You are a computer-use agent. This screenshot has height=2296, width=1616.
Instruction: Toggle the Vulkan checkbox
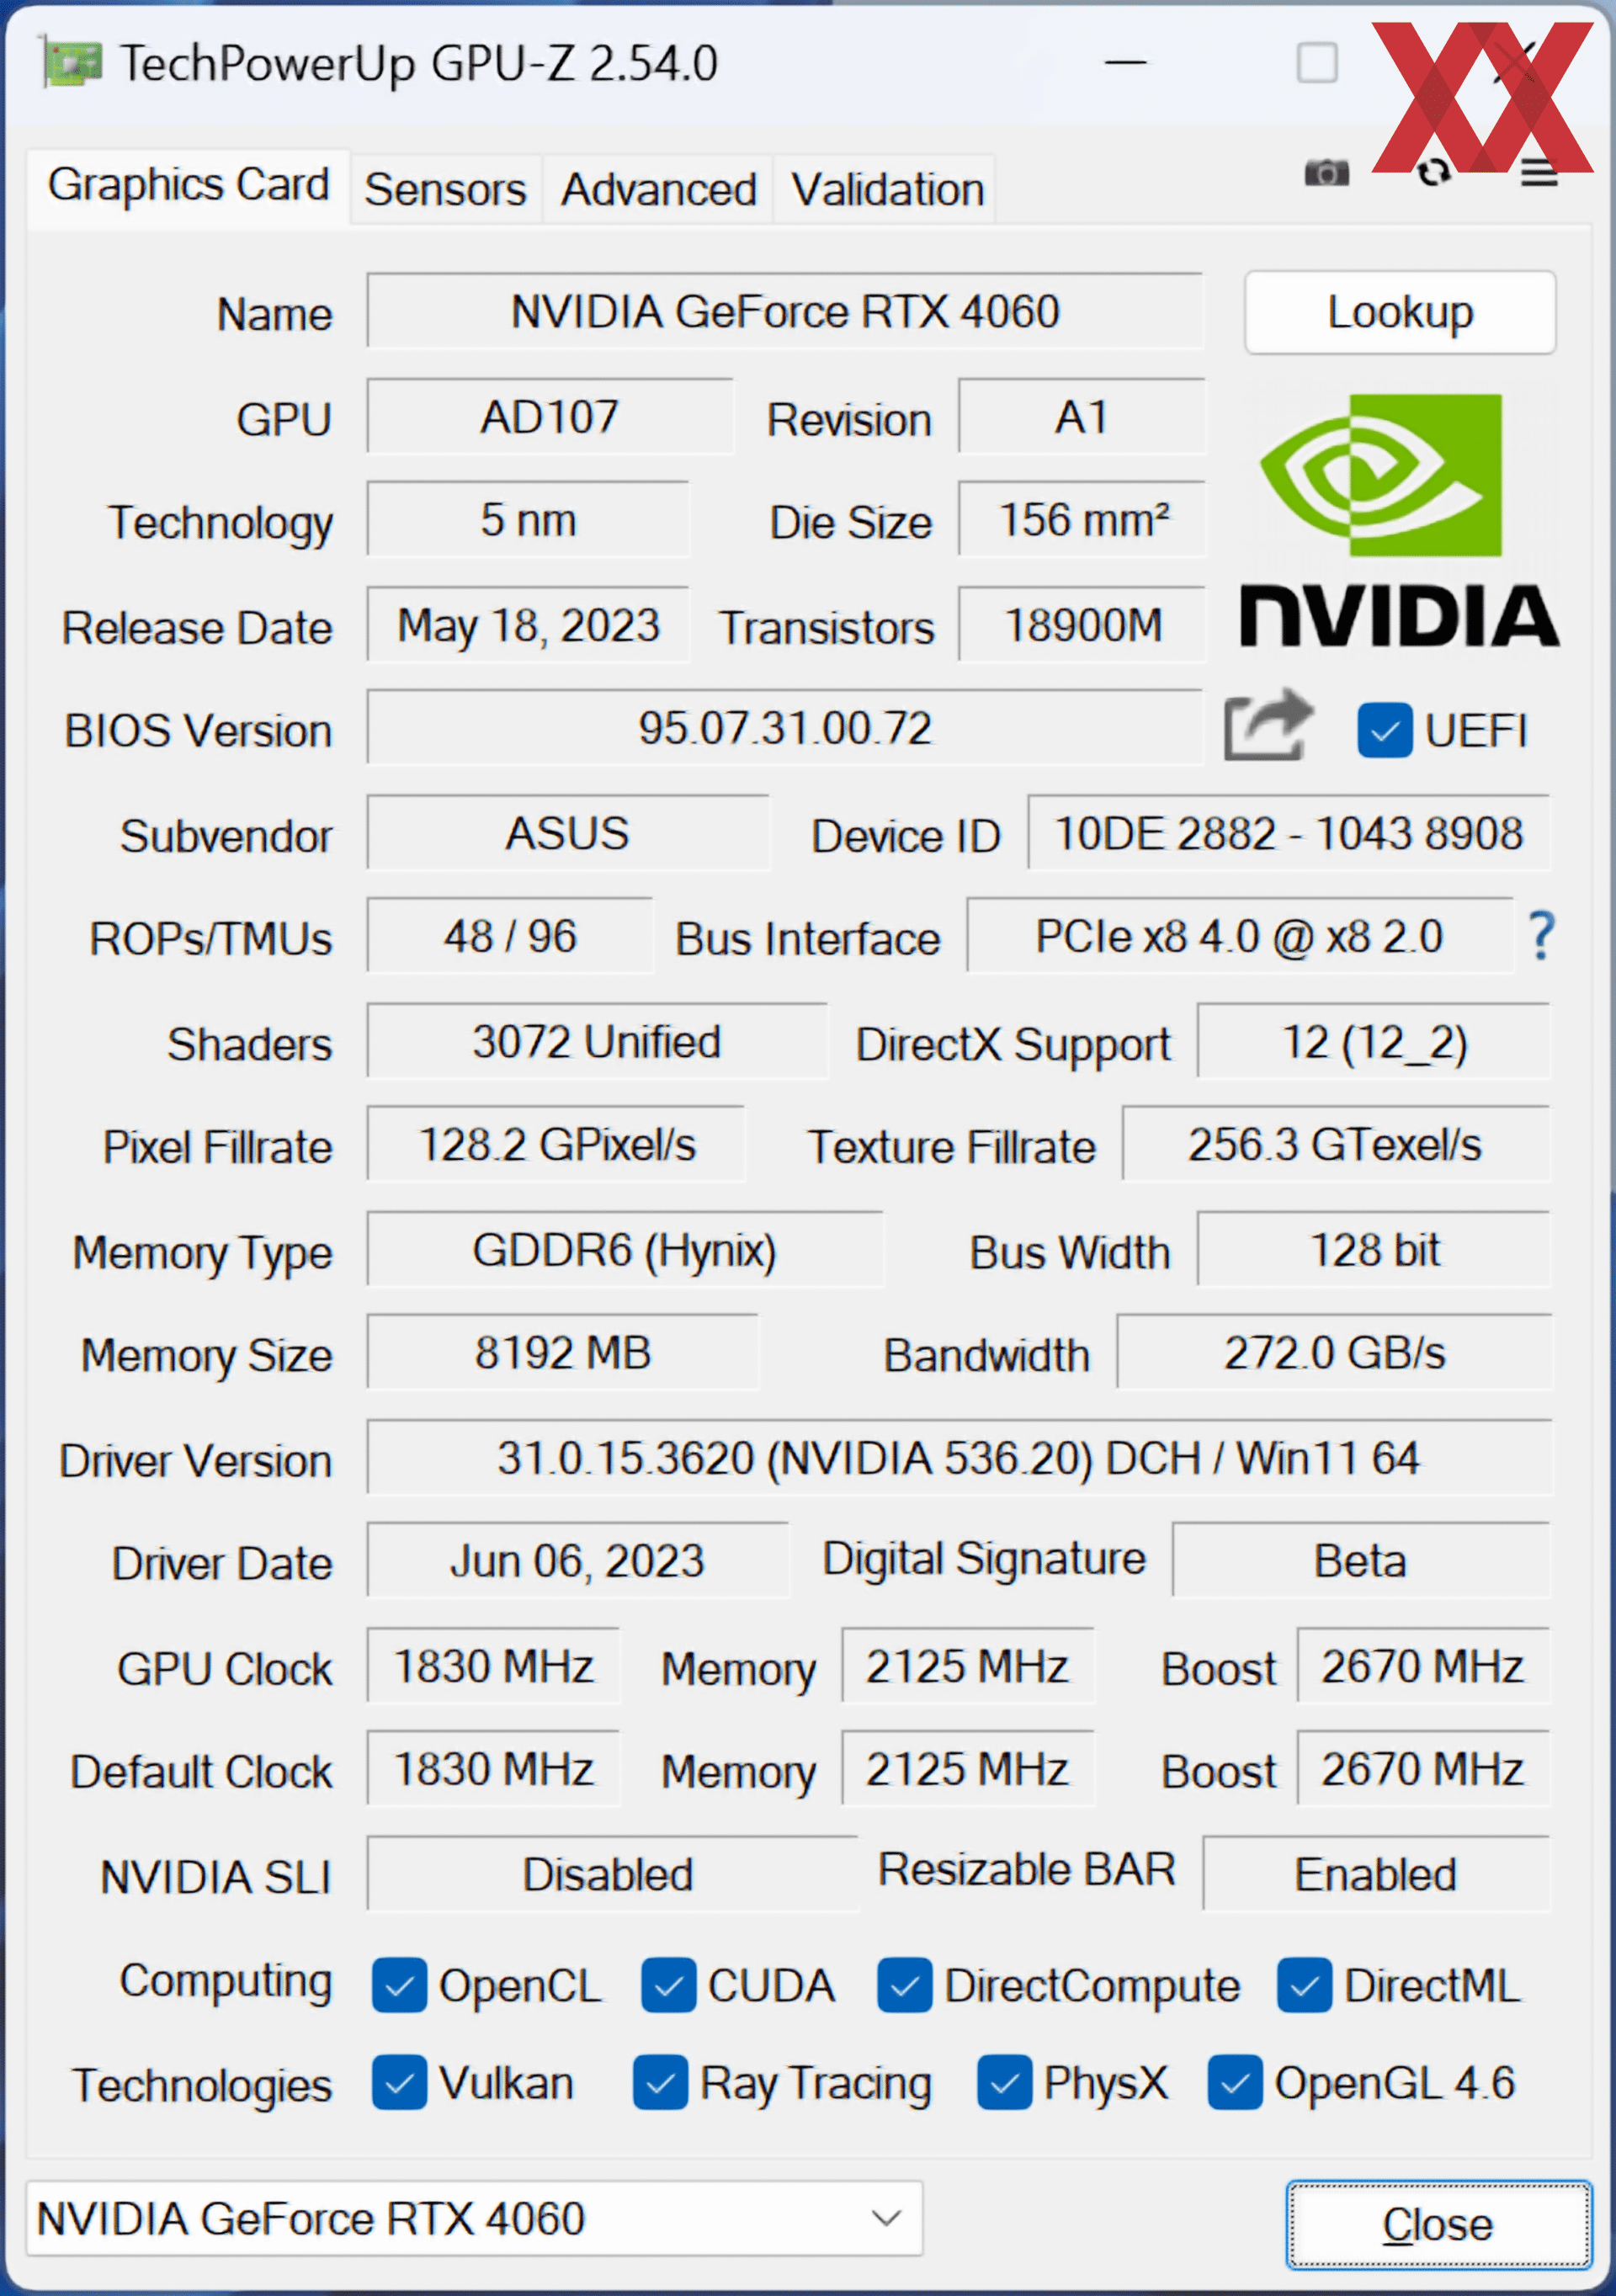pyautogui.click(x=399, y=2083)
